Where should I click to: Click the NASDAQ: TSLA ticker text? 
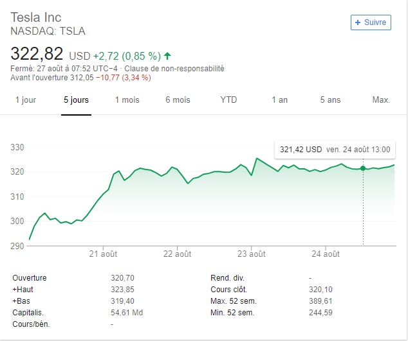pyautogui.click(x=48, y=31)
